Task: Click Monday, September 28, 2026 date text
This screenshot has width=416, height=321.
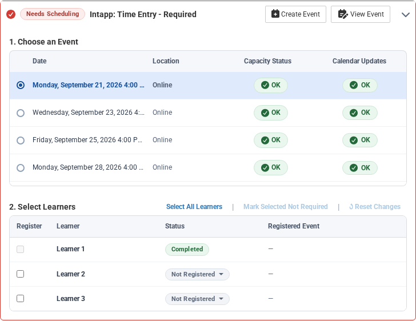Action: [88, 167]
